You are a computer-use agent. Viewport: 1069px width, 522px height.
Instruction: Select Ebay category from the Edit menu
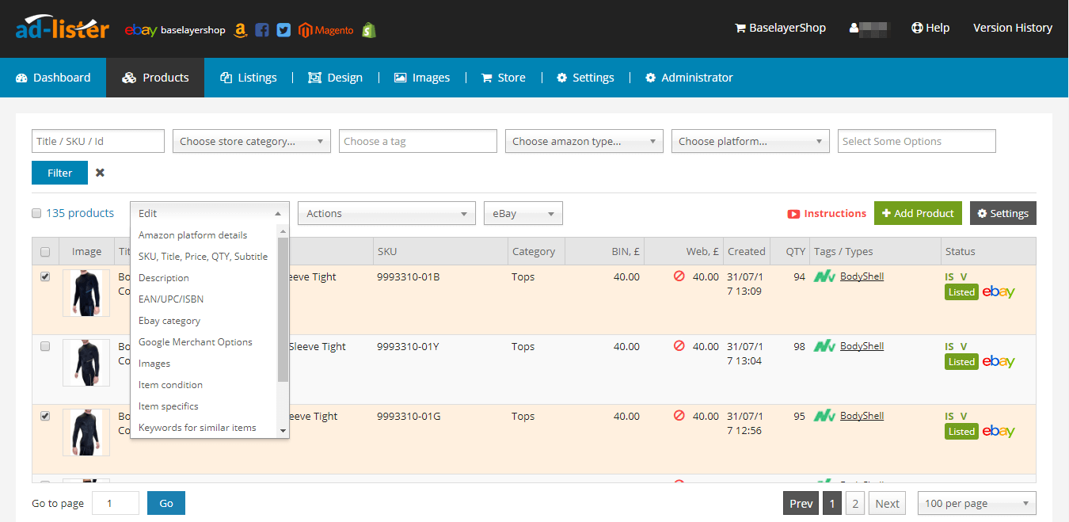click(170, 320)
